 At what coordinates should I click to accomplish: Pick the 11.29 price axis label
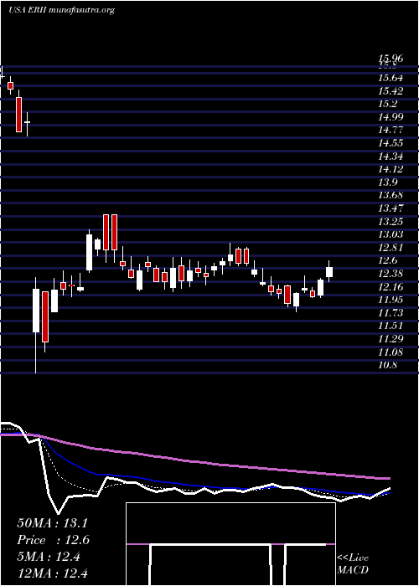[x=391, y=338]
